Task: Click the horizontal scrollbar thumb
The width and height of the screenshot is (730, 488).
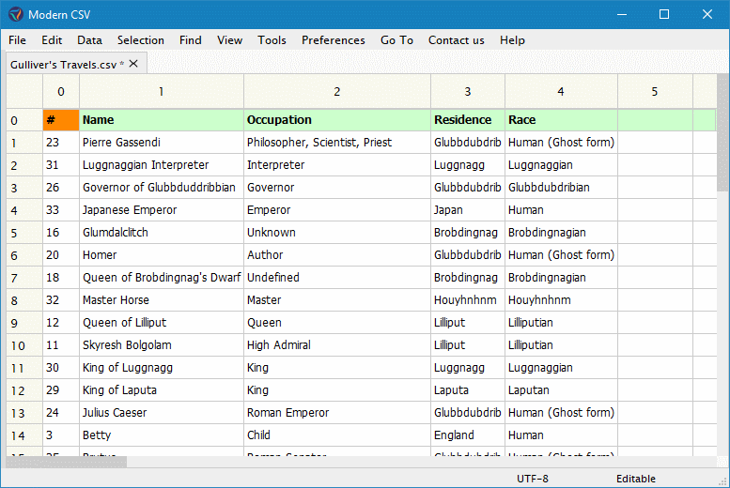Action: click(66, 462)
